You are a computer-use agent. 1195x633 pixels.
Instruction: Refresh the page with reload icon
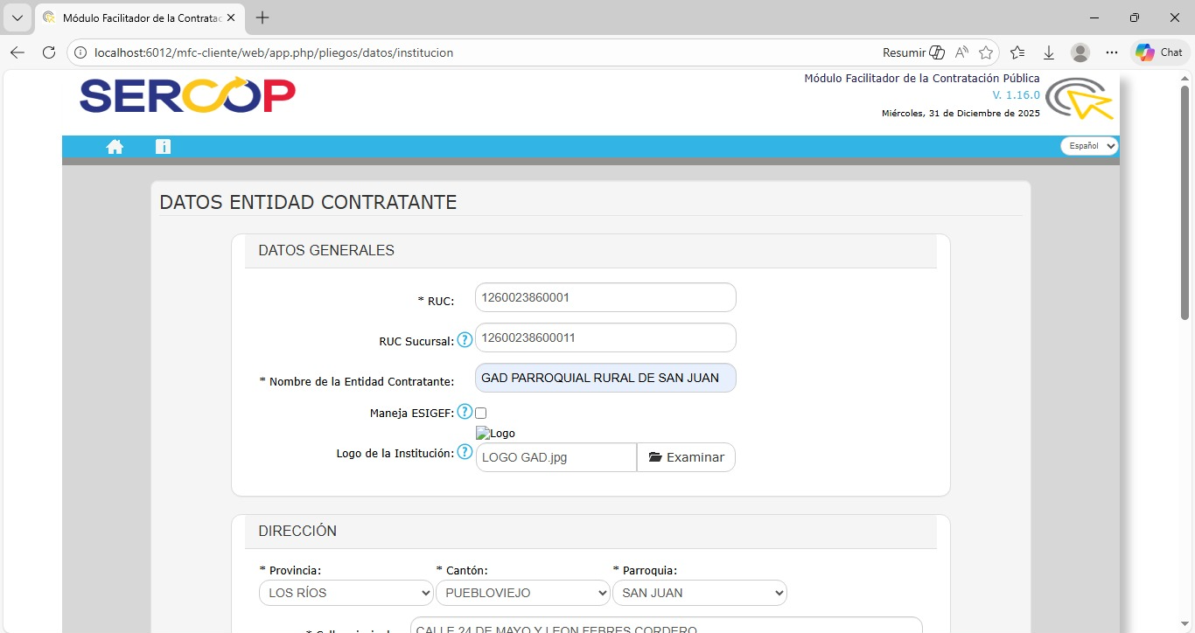point(49,52)
